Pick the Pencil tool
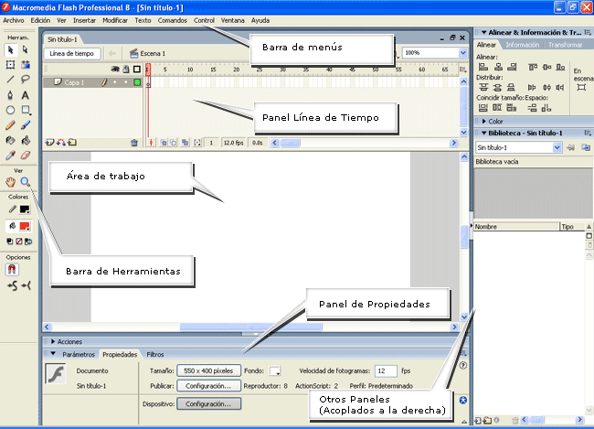The image size is (594, 429). 10,125
